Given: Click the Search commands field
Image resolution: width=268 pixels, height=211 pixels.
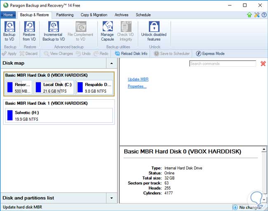Looking at the screenshot, I should click(x=223, y=63).
